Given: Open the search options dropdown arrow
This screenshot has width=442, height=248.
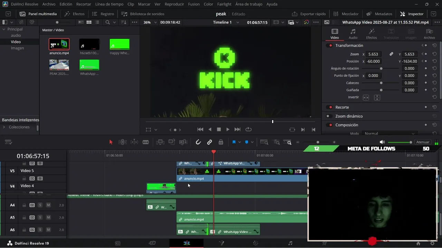Looking at the screenshot, I should tap(114, 22).
